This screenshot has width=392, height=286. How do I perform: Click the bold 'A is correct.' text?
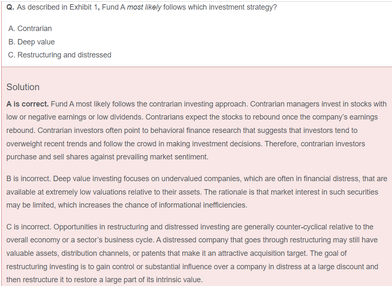(x=28, y=104)
